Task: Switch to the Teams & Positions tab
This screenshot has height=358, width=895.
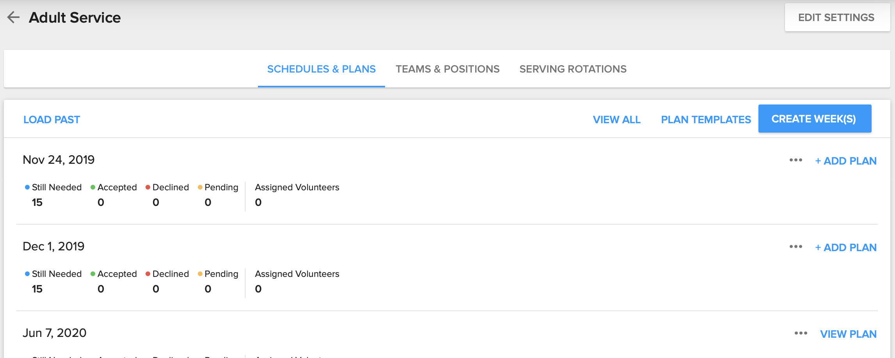Action: coord(447,69)
